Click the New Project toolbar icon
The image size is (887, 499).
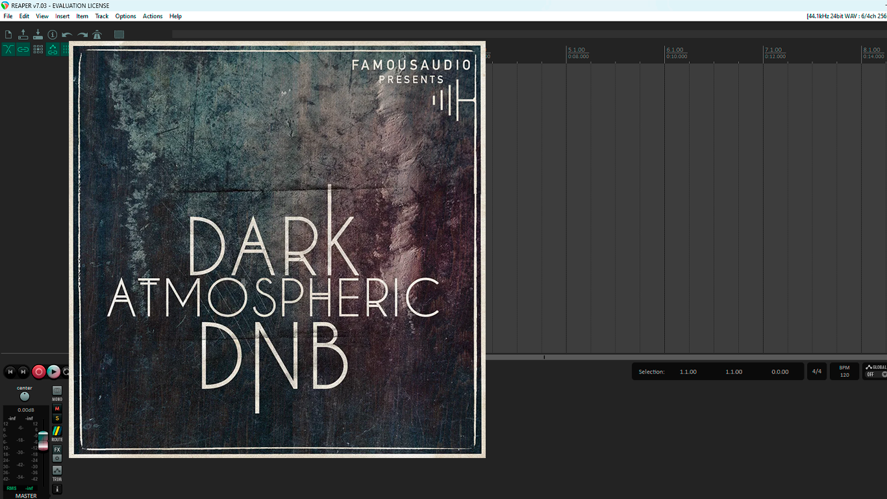8,34
